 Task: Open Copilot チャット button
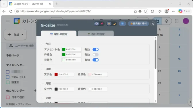pyautogui.click(x=184, y=11)
